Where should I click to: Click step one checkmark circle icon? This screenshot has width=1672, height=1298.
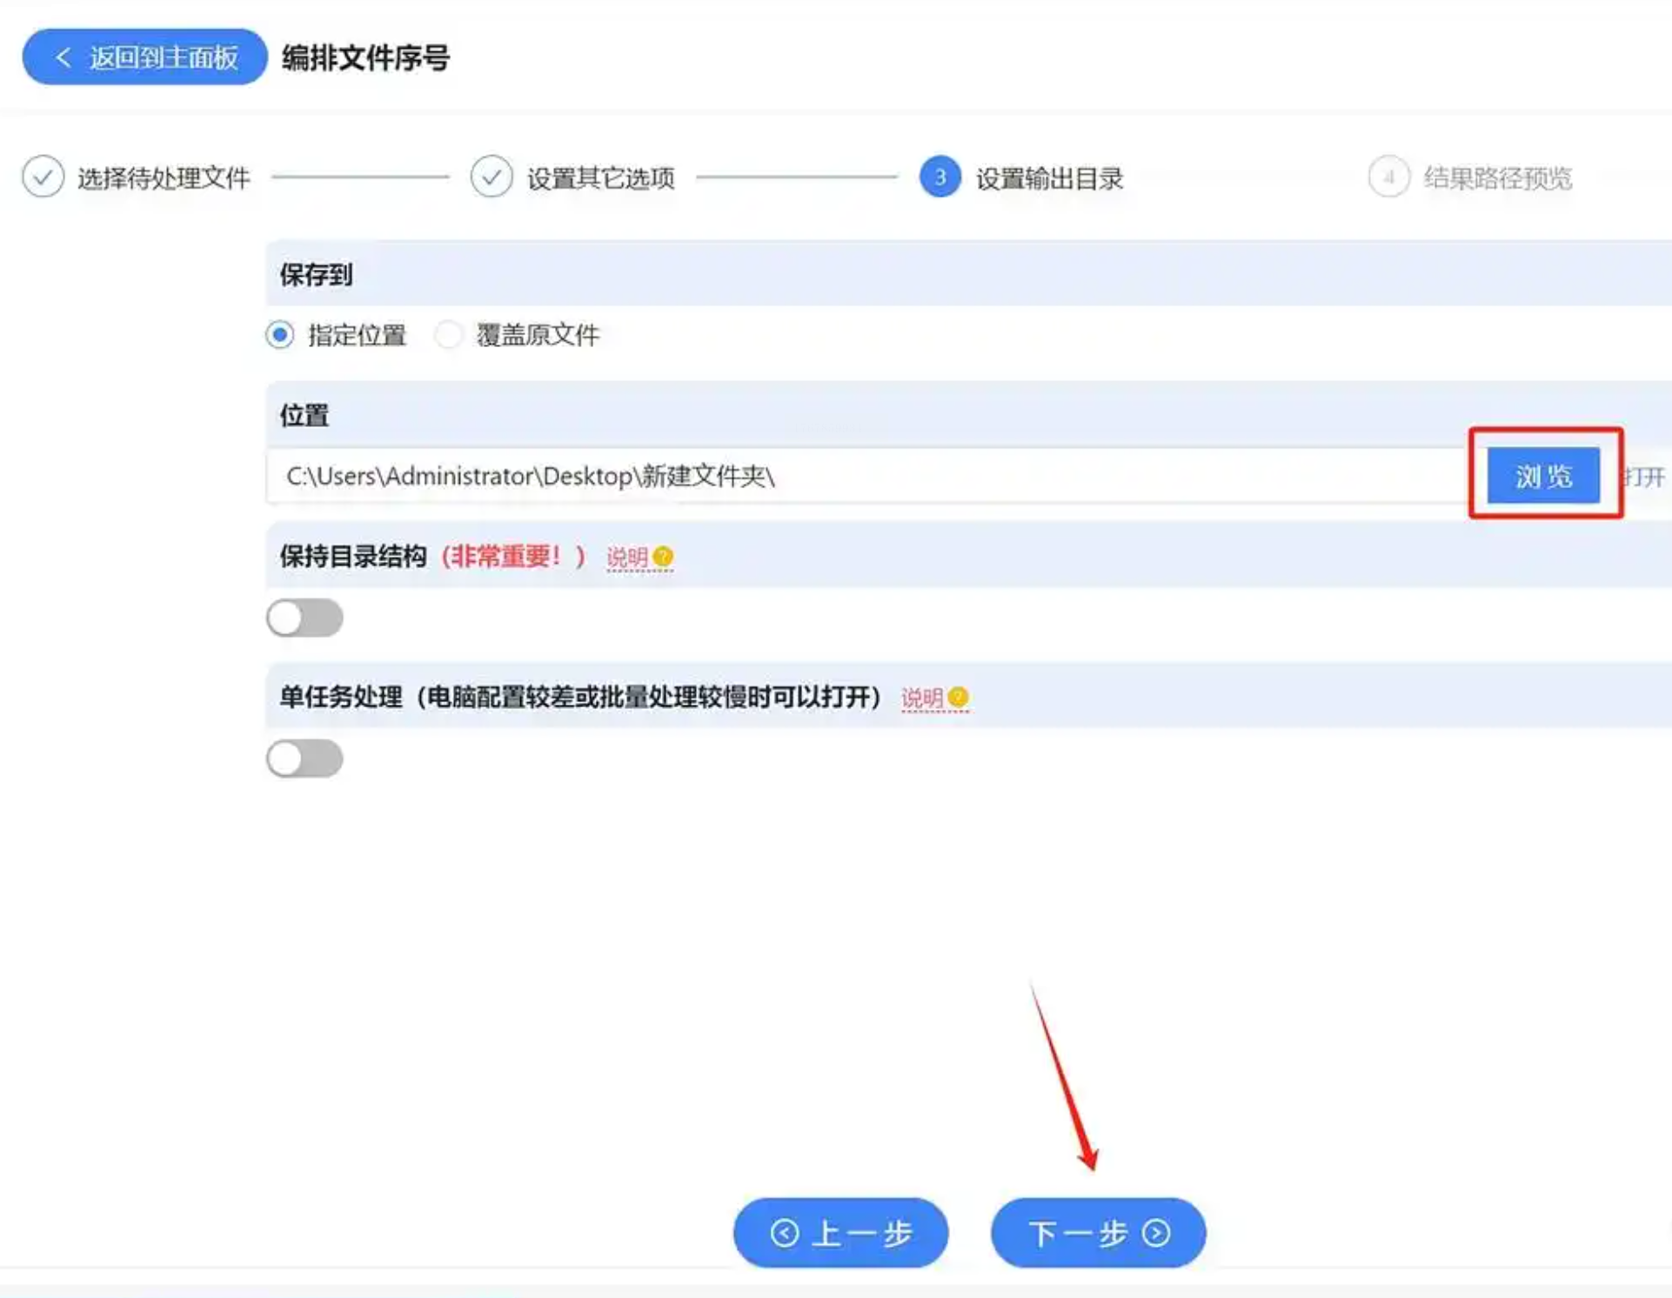click(43, 177)
